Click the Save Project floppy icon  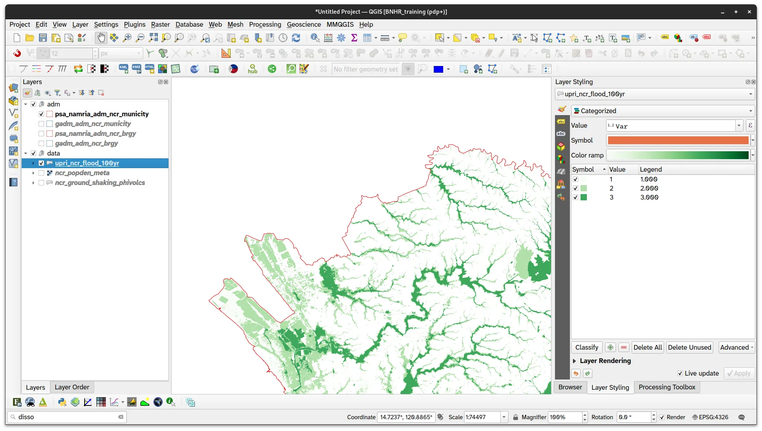(x=43, y=38)
